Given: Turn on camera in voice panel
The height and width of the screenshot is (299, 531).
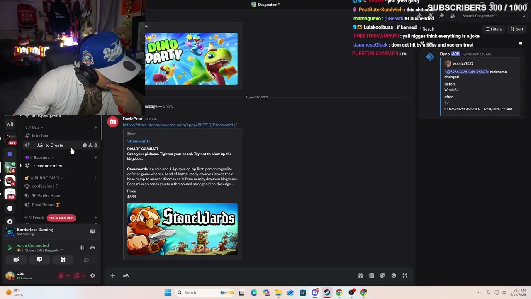Looking at the screenshot, I should pos(16,260).
